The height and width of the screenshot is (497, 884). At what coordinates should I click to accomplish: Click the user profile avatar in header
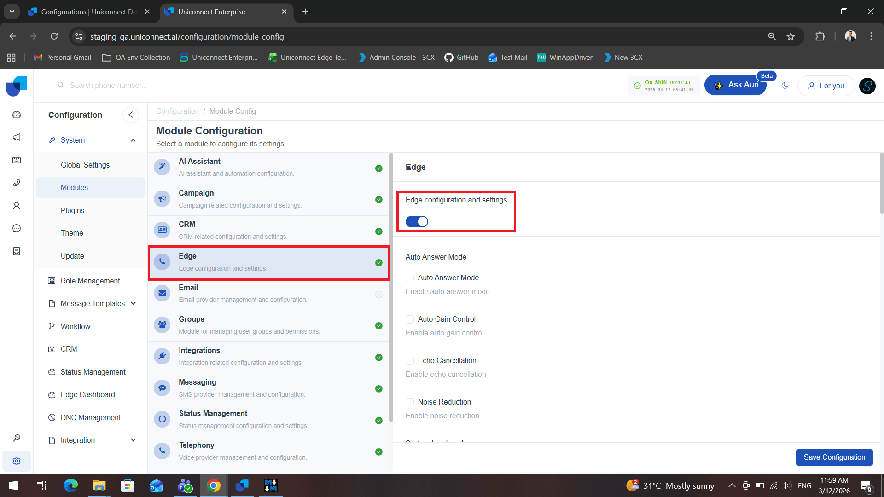click(x=867, y=86)
